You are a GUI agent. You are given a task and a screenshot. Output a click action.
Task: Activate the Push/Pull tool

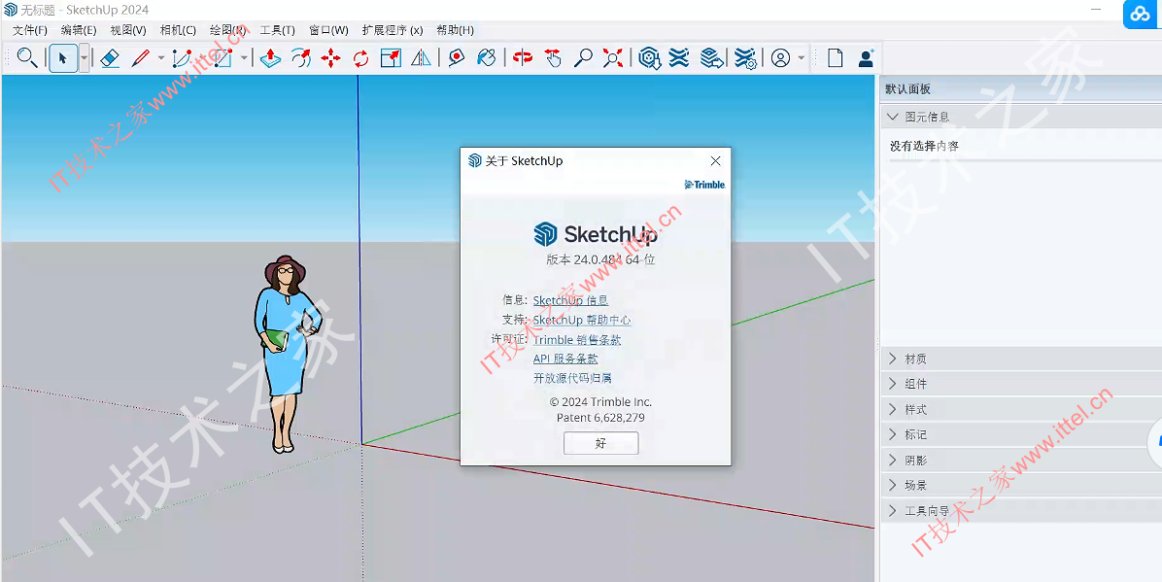pos(270,58)
